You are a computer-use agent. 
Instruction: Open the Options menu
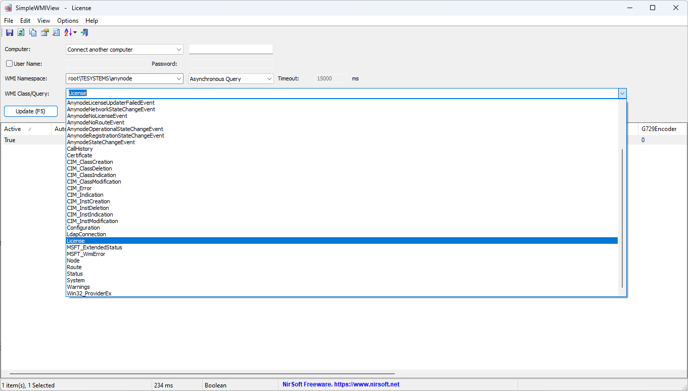(67, 21)
